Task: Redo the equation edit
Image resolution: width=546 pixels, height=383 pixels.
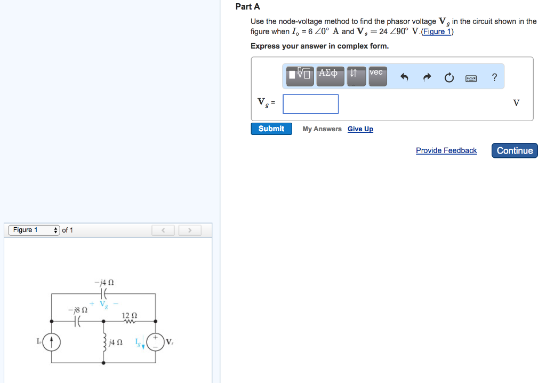Action: (427, 77)
